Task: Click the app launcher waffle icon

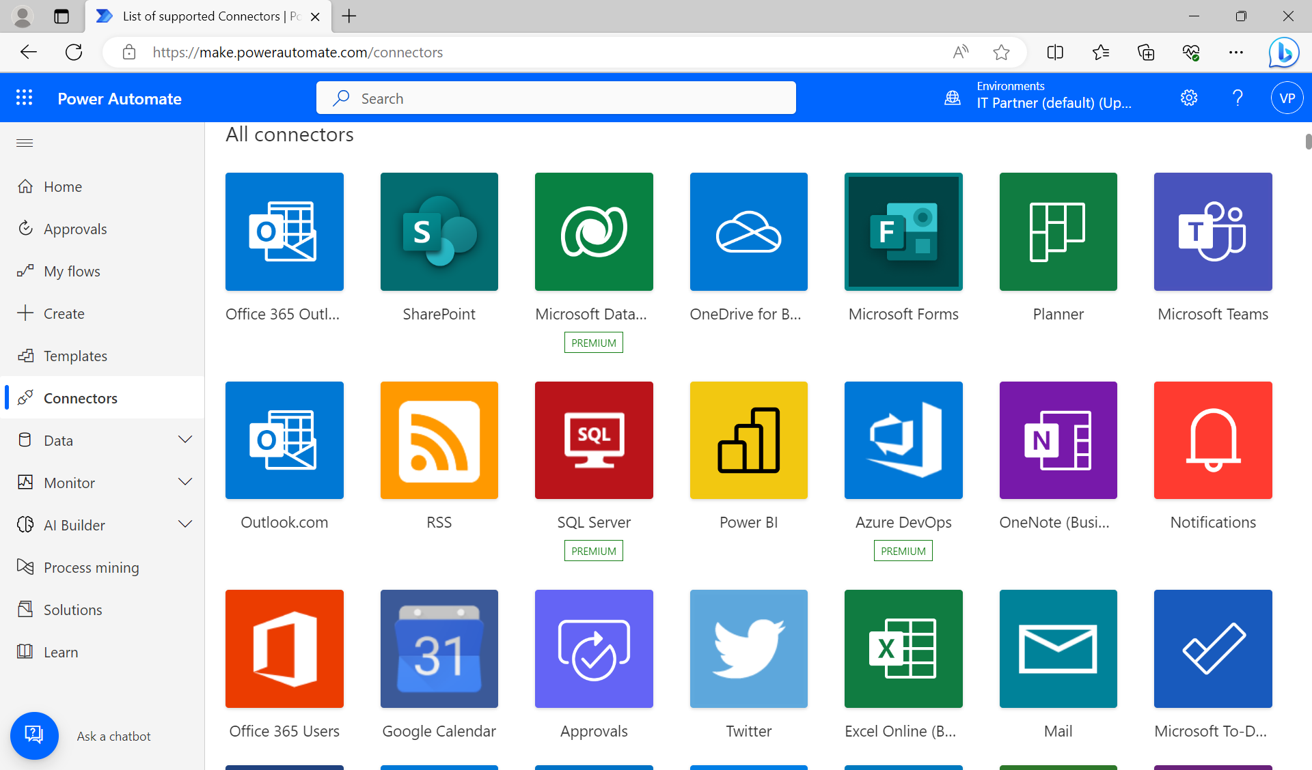Action: click(25, 98)
